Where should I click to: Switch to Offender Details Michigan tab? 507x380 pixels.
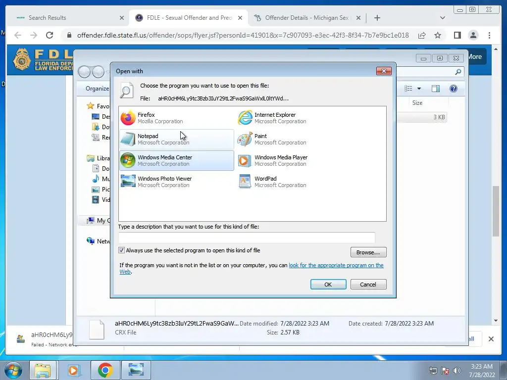(306, 18)
